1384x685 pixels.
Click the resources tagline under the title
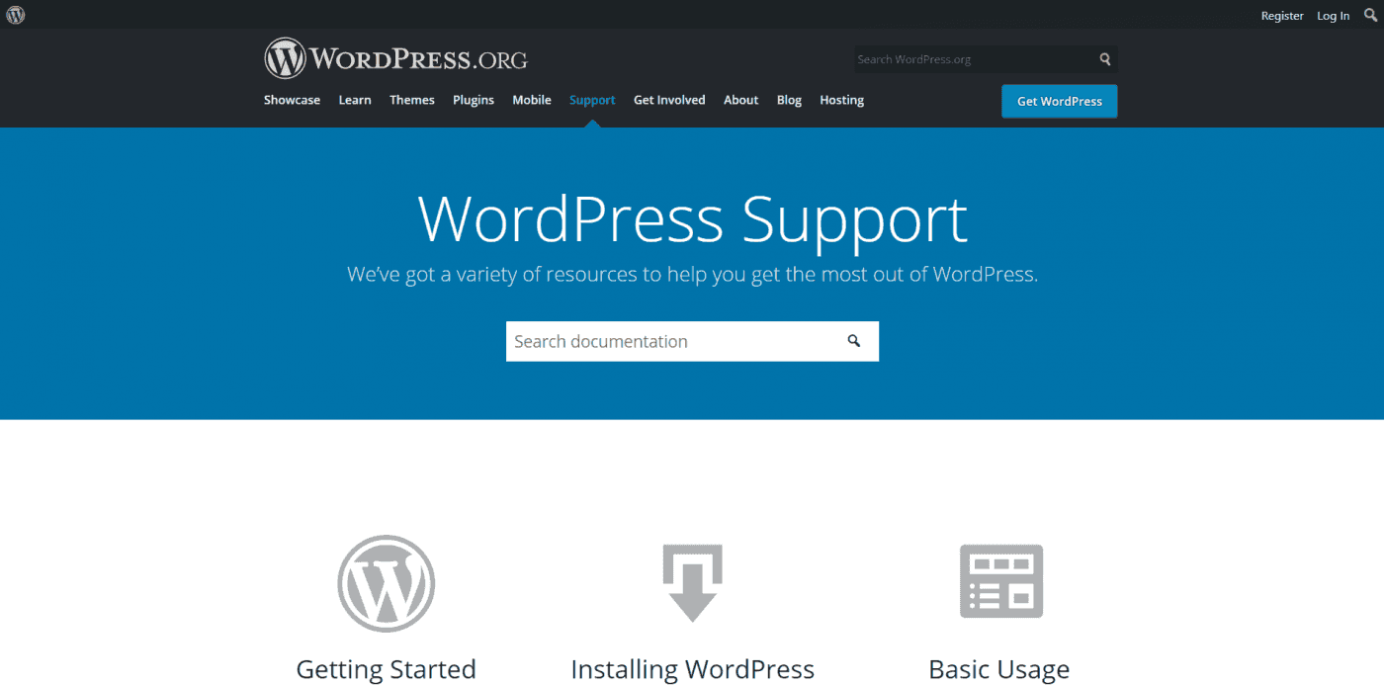coord(693,275)
